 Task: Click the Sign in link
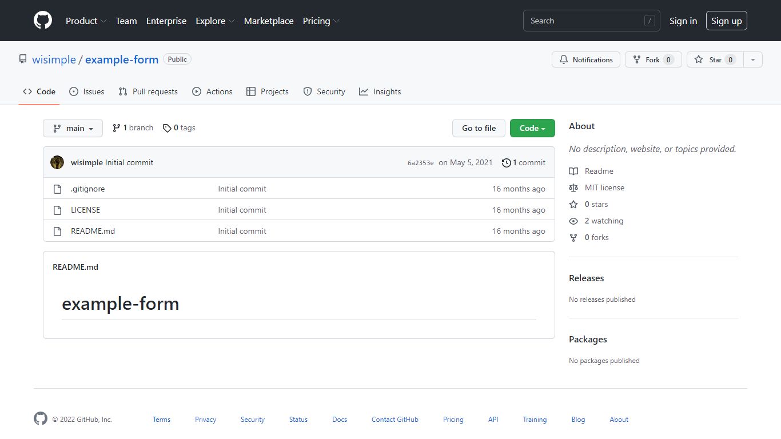[x=683, y=21]
